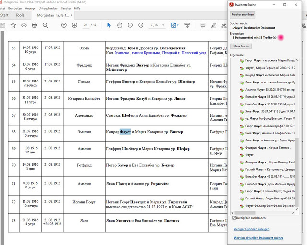This screenshot has width=307, height=245.
Task: Bookmark the file with the star icon
Action: (x=13, y=25)
